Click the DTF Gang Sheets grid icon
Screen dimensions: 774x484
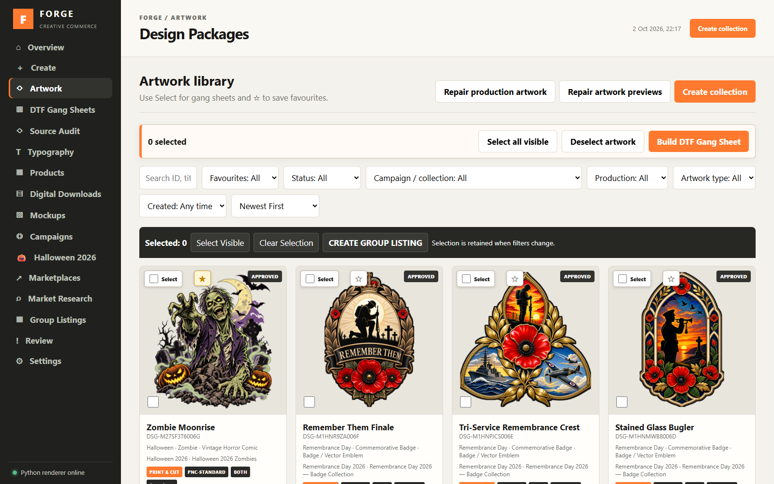pyautogui.click(x=20, y=110)
